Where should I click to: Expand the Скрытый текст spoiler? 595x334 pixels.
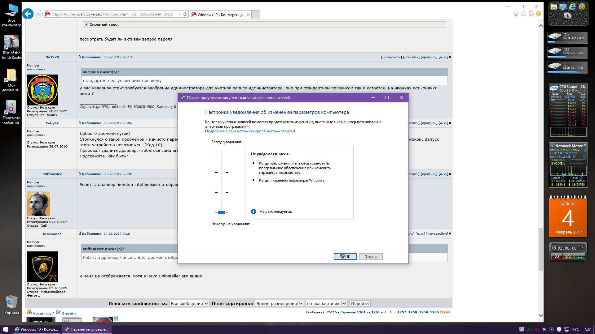pos(87,24)
